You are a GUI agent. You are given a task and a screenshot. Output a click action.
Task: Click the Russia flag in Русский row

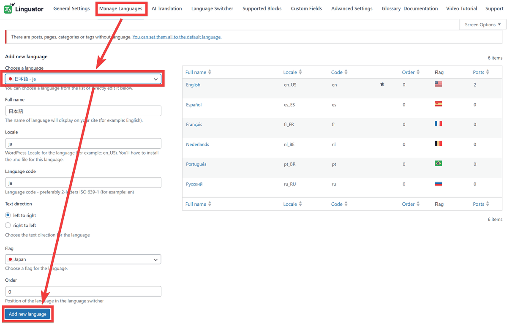438,184
